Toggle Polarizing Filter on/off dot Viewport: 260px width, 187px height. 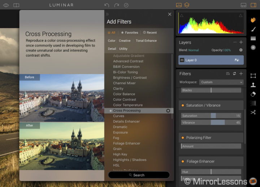[x=183, y=138]
